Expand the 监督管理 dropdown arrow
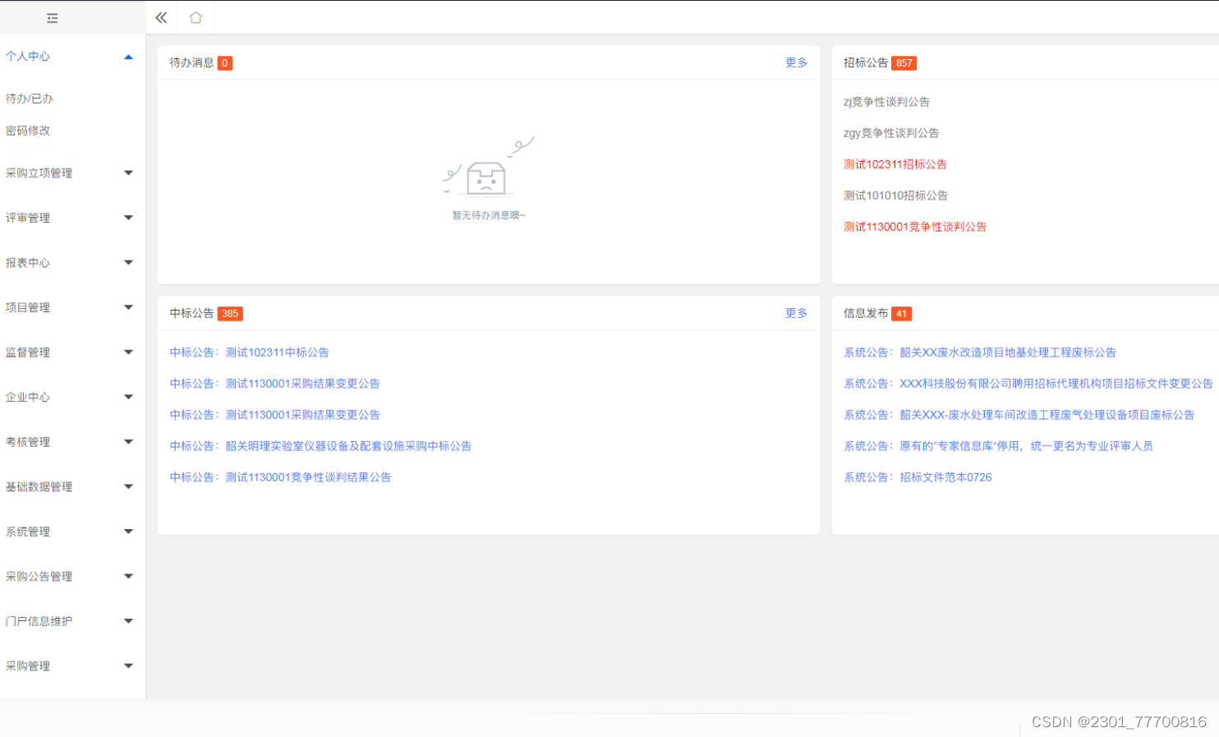 [x=128, y=352]
